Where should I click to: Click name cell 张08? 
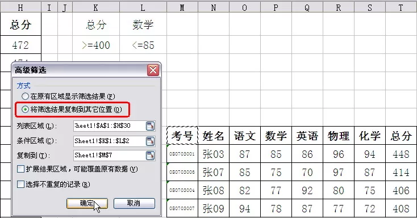[x=214, y=190]
